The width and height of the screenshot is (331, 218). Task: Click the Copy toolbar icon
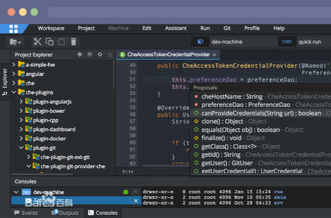tap(50, 42)
